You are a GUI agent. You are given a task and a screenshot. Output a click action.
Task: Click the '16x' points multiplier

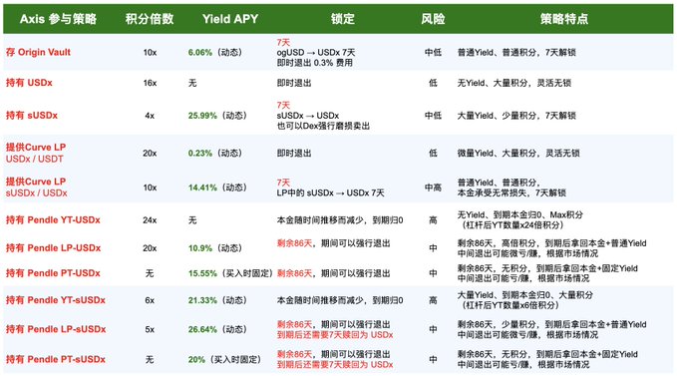(150, 83)
